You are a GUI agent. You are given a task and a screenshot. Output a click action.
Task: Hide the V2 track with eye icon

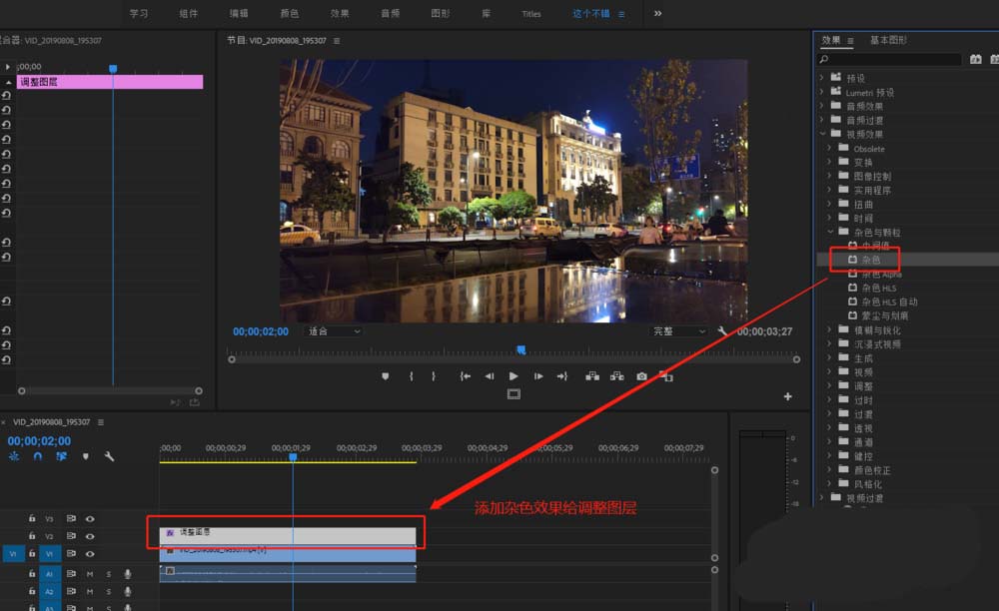pos(90,536)
